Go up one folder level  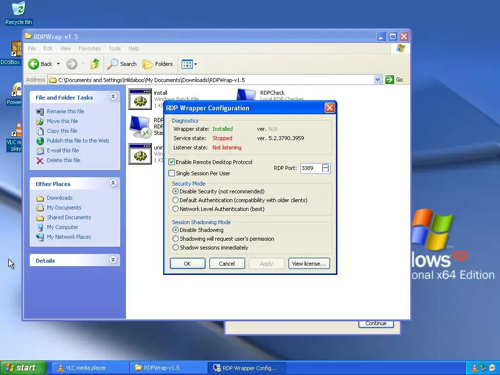coord(95,64)
